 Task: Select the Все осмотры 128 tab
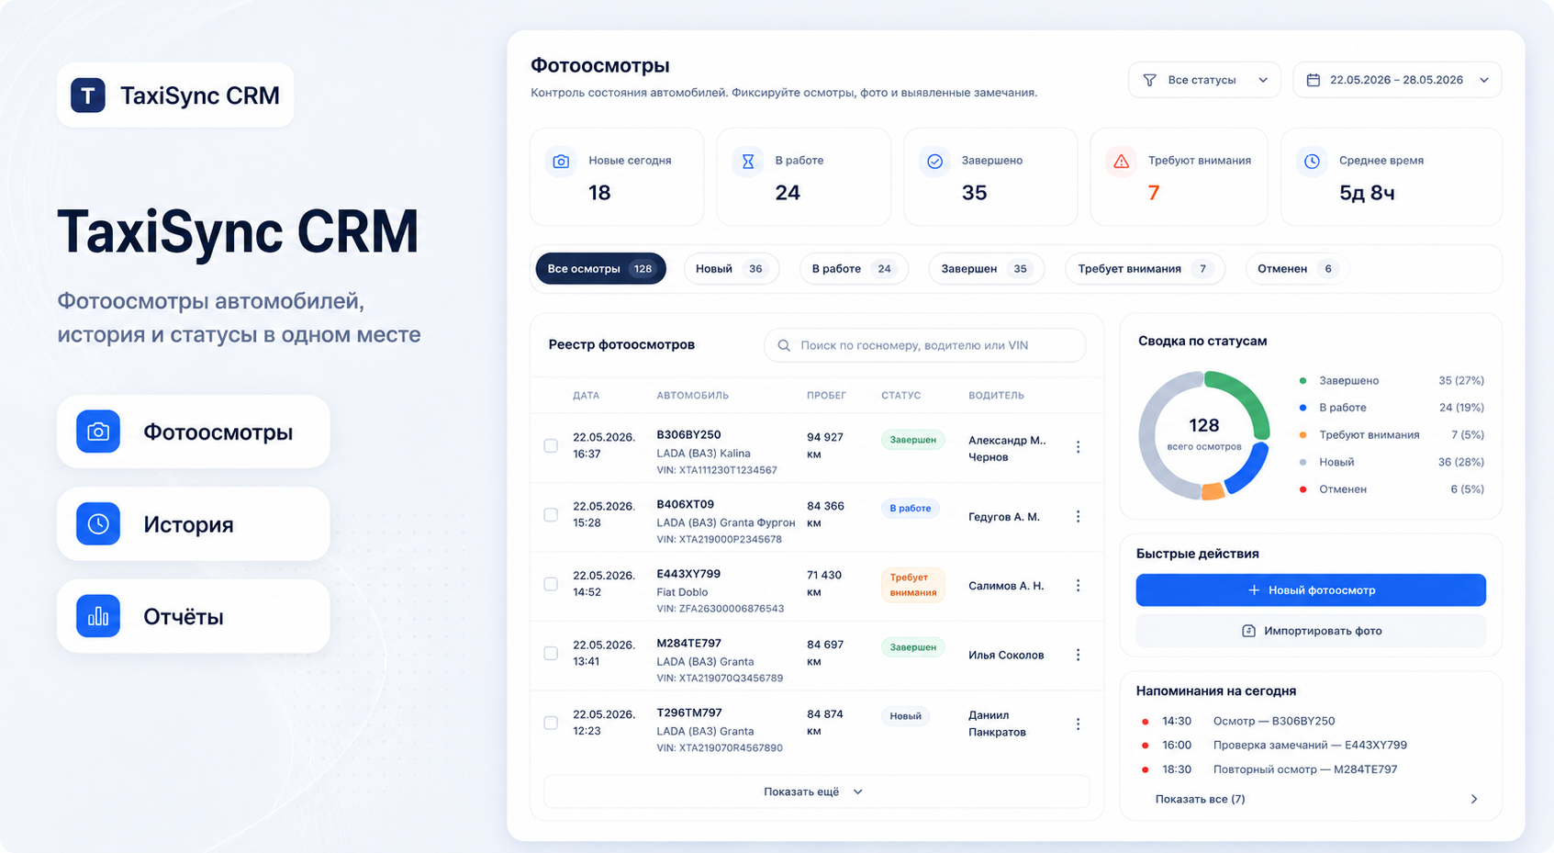(x=600, y=268)
